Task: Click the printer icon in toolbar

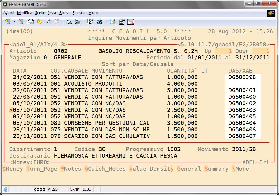Action: (x=30, y=21)
